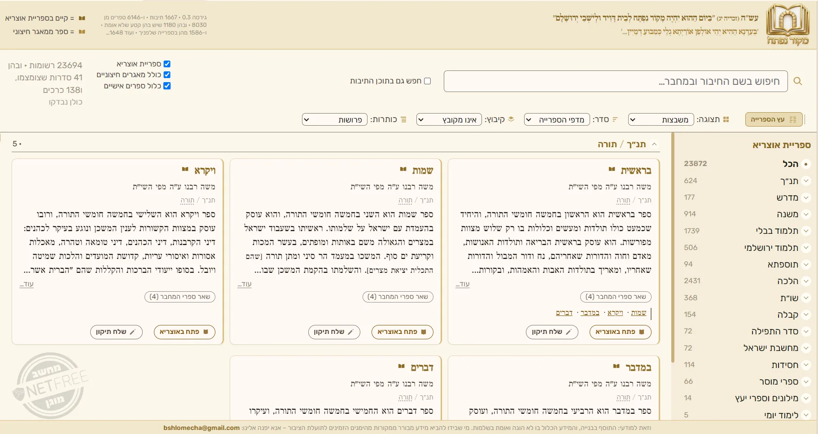This screenshot has width=818, height=434.
Task: Click פתח באוצריא on ויקרא card
Action: coord(184,332)
